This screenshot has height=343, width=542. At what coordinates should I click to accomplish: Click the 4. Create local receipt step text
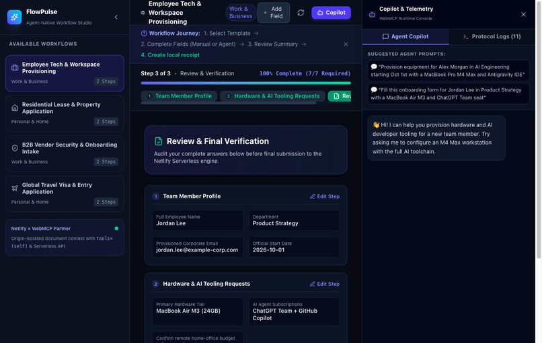click(x=170, y=54)
